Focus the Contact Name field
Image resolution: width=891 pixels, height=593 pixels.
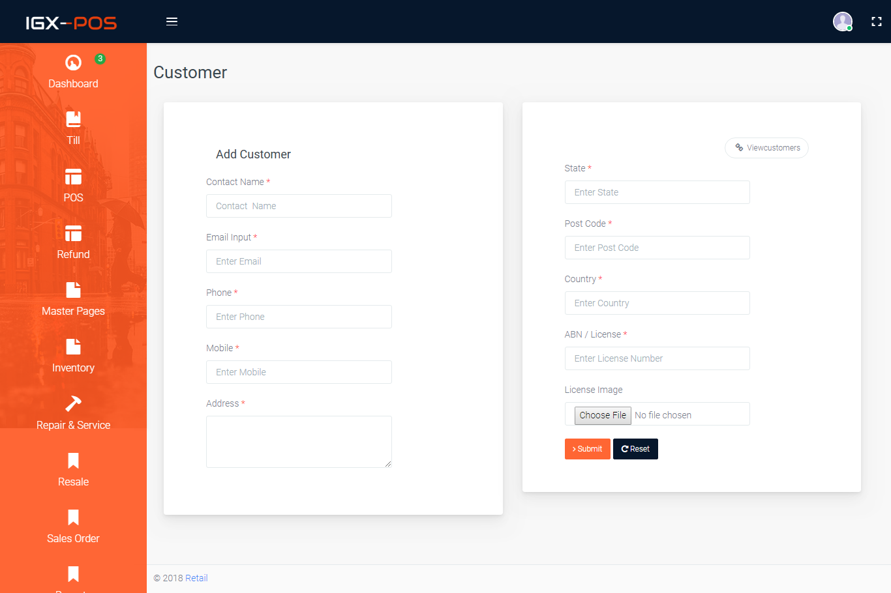tap(299, 206)
